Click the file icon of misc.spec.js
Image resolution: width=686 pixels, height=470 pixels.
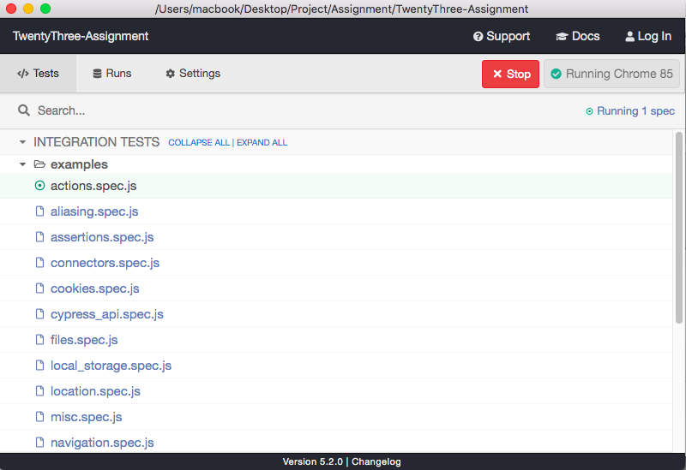(39, 417)
